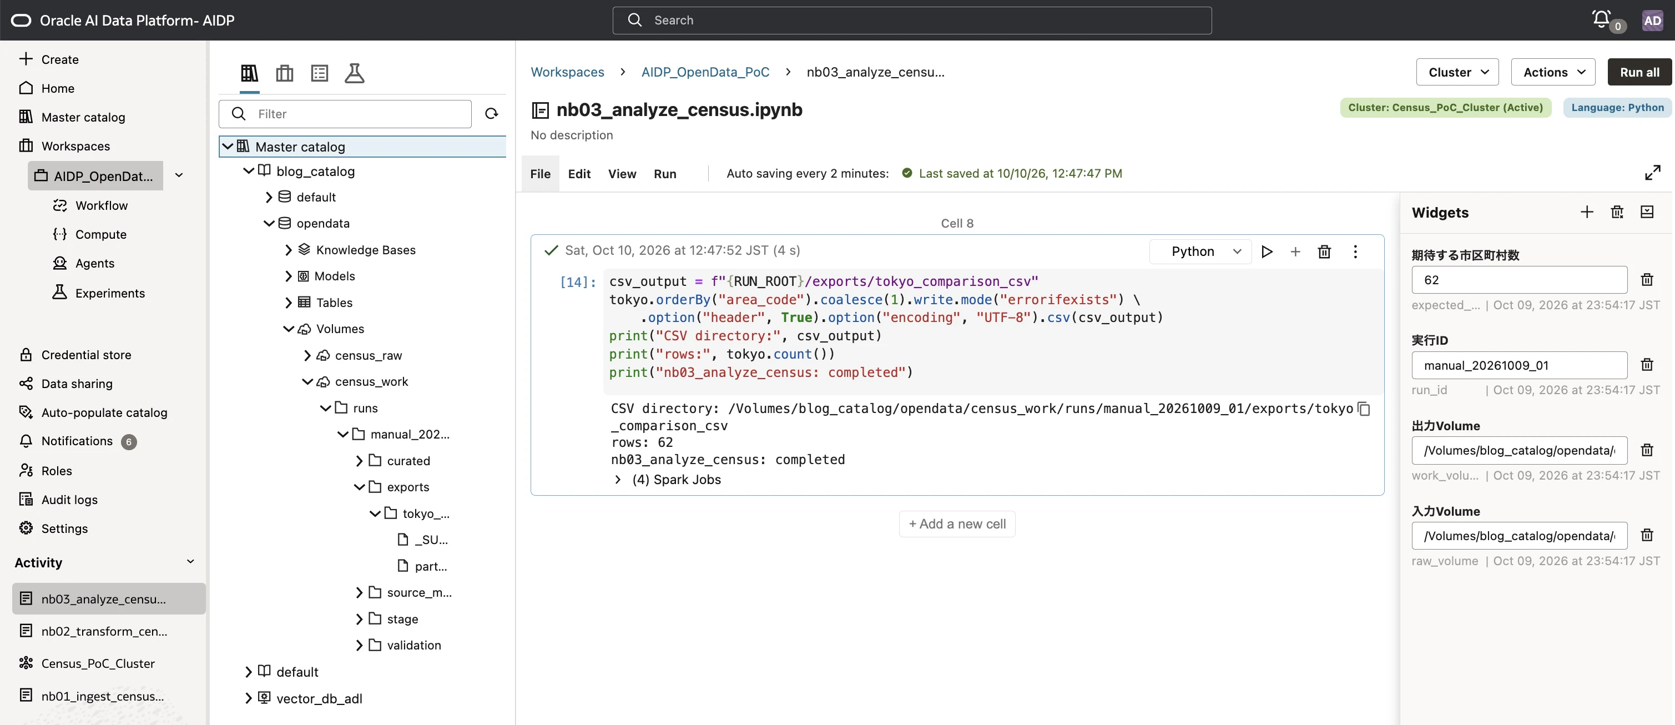Expand the census_raw volume
This screenshot has width=1675, height=725.
(307, 356)
